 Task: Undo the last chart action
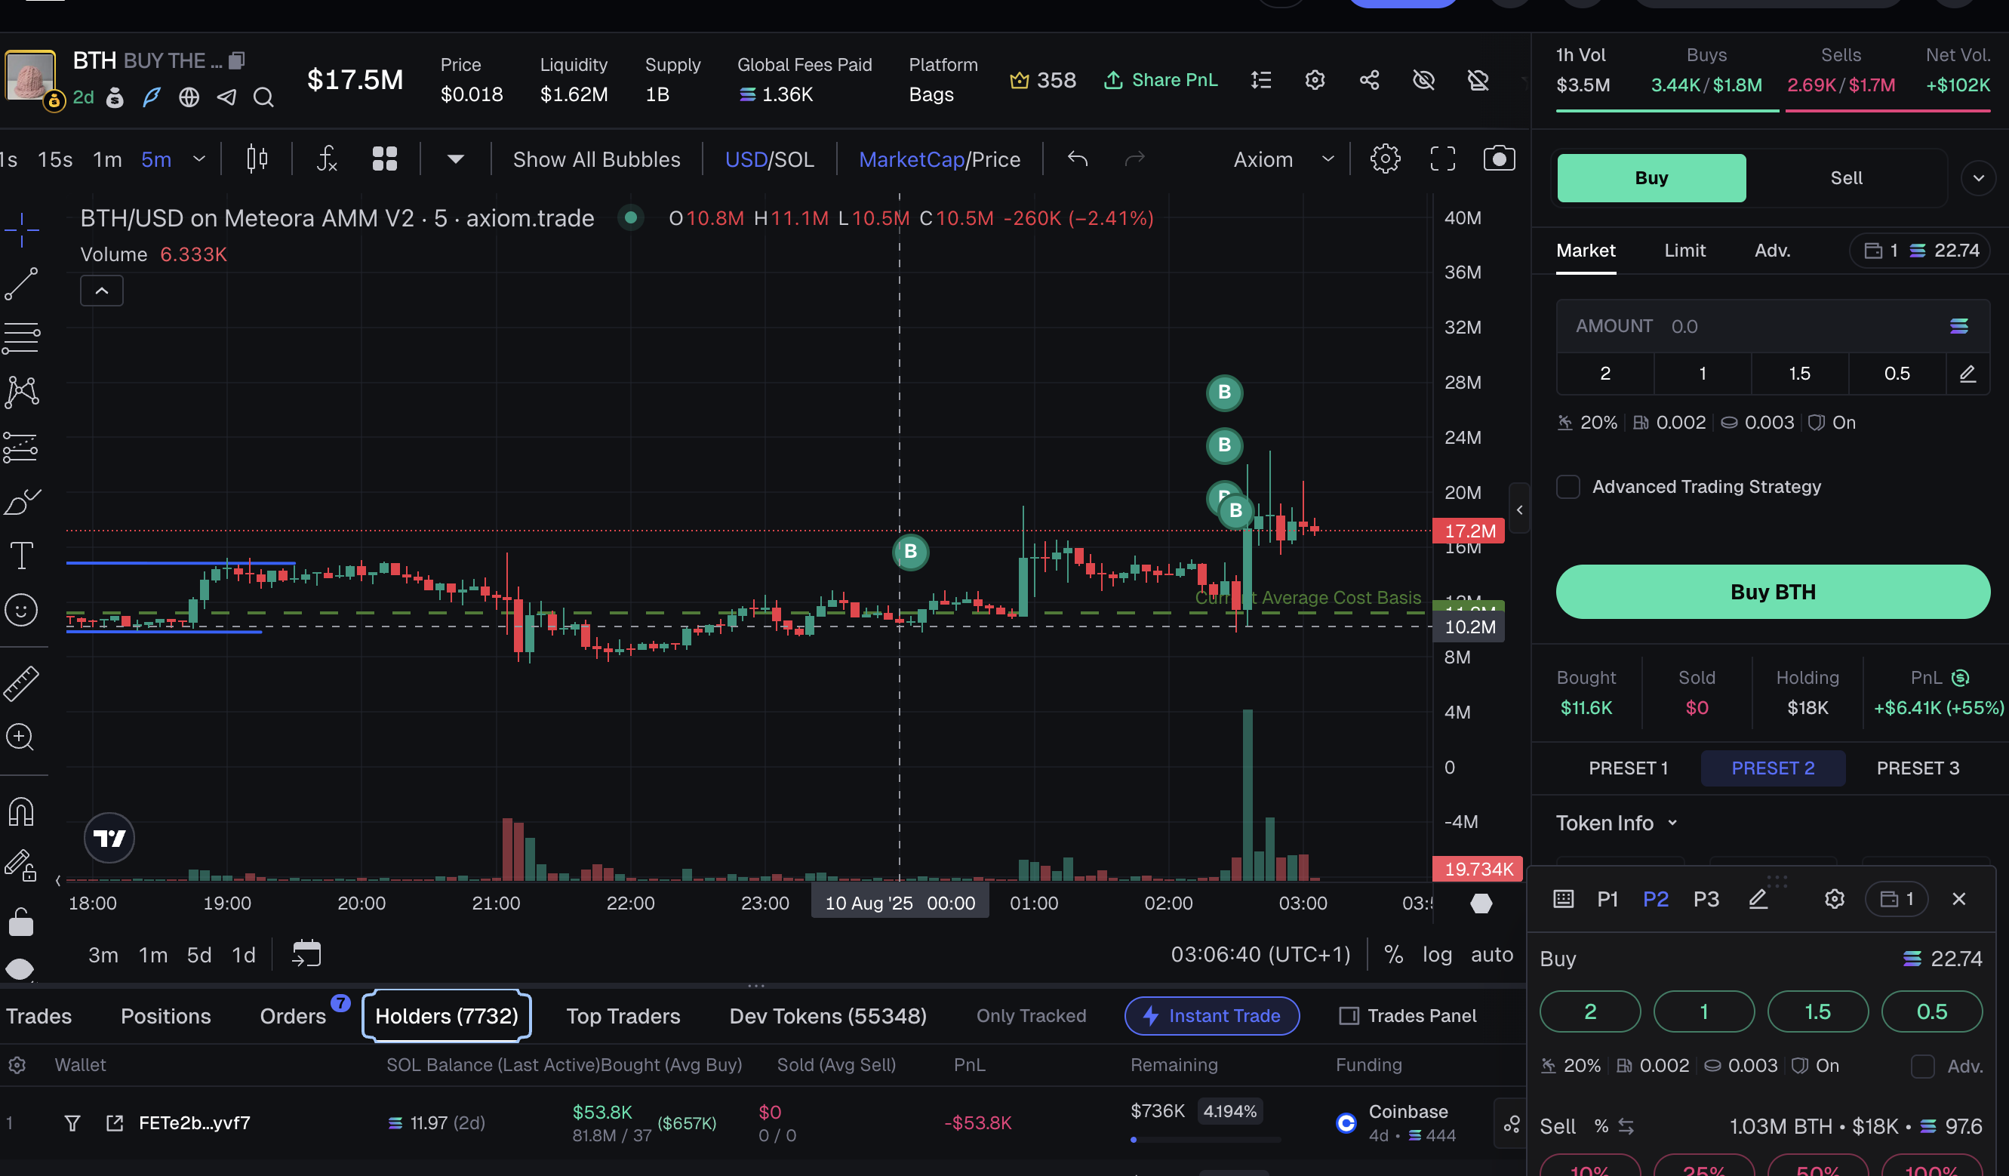click(1078, 159)
